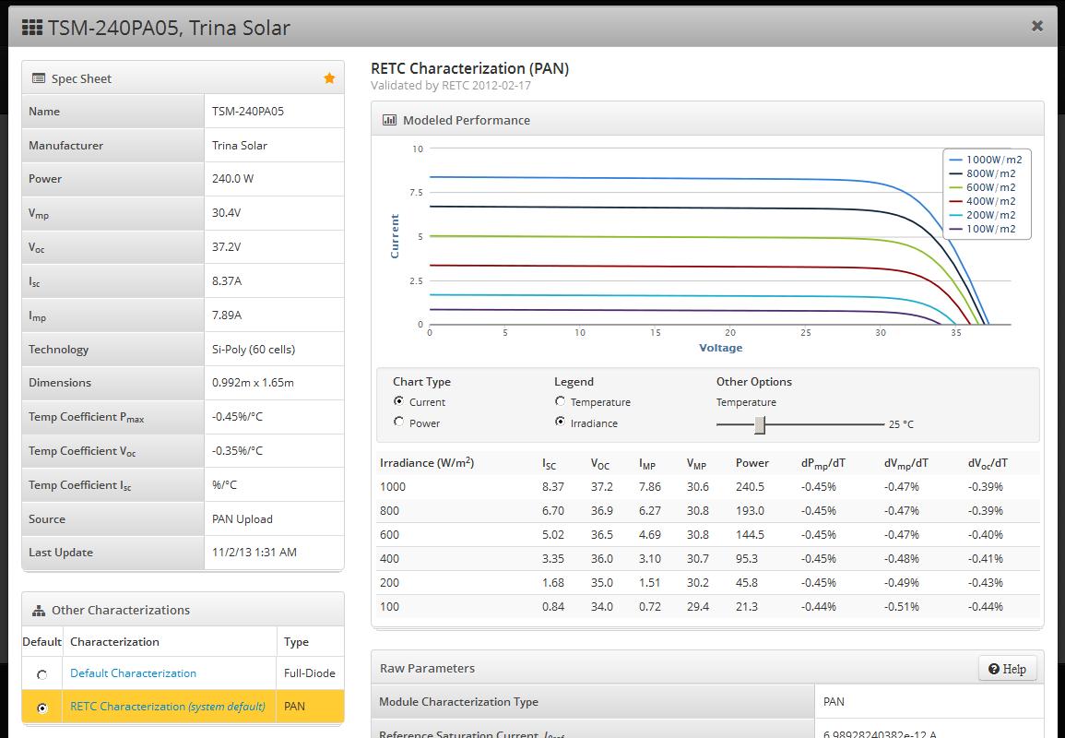The width and height of the screenshot is (1065, 738).
Task: Click the Isc value 8.37A
Action: (x=227, y=280)
